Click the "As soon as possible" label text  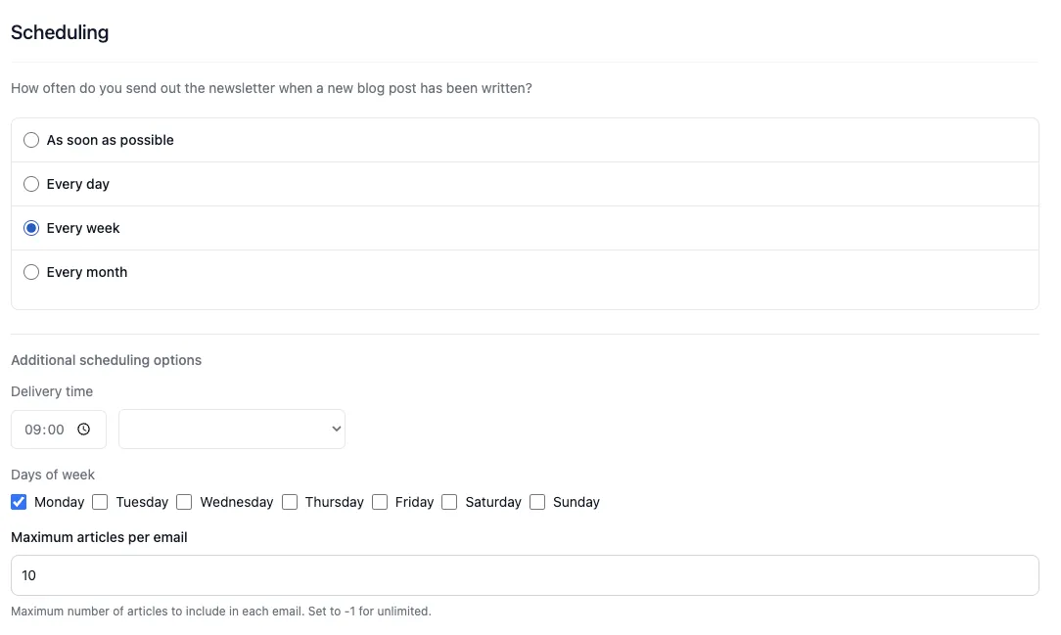[x=111, y=140]
